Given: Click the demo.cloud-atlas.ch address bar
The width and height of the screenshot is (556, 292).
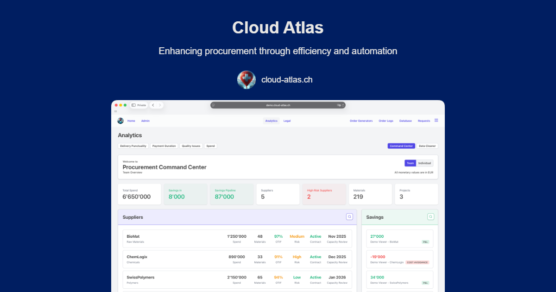Looking at the screenshot, I should tap(278, 105).
